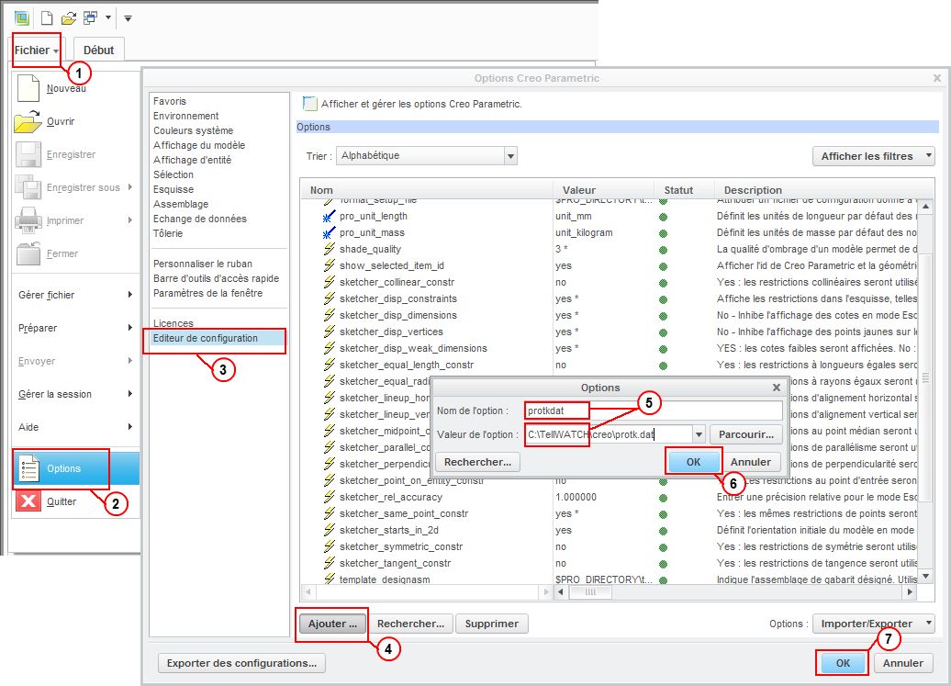Expand the Gérer fichier submenu
This screenshot has height=686, width=951.
75,295
